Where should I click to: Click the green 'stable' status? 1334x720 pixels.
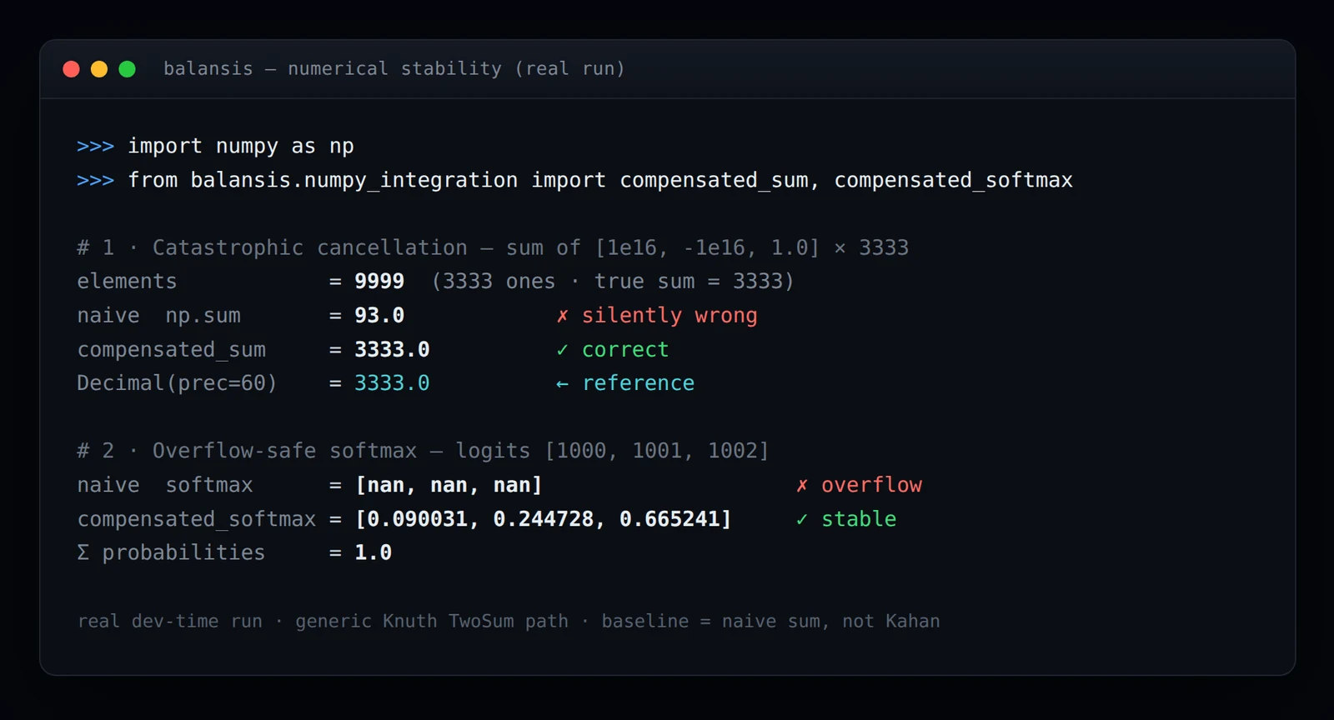(x=846, y=519)
